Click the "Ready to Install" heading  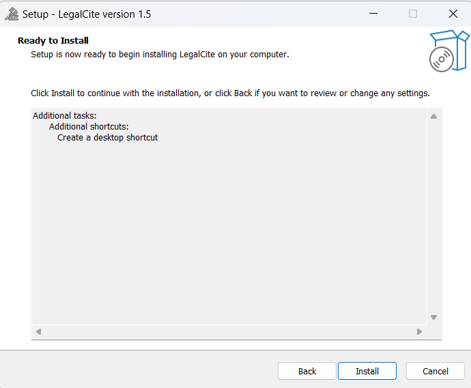point(53,41)
